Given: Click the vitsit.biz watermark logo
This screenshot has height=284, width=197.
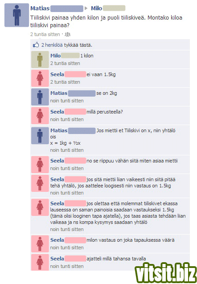Looking at the screenshot, I should (166, 272).
